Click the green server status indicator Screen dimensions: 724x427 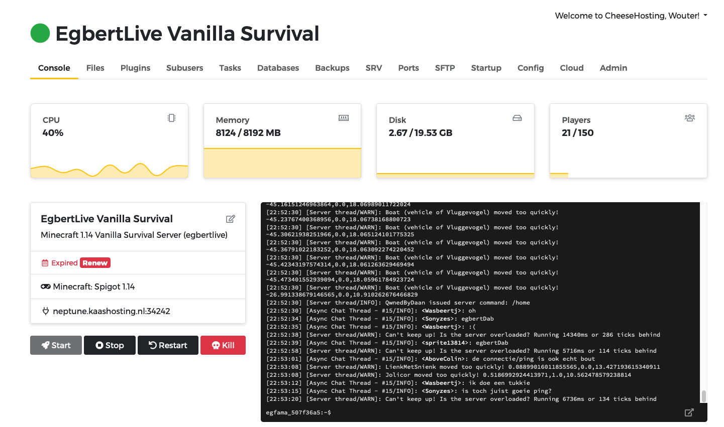pos(40,34)
